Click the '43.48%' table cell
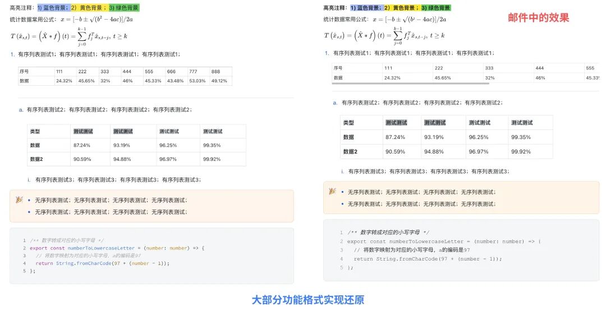606x311 pixels. click(177, 81)
